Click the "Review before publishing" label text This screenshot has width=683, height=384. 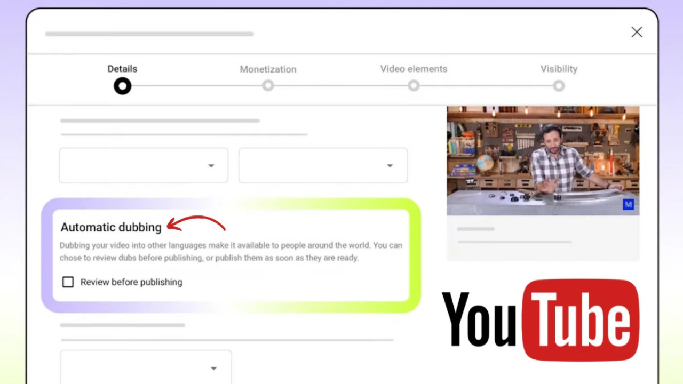tap(131, 282)
